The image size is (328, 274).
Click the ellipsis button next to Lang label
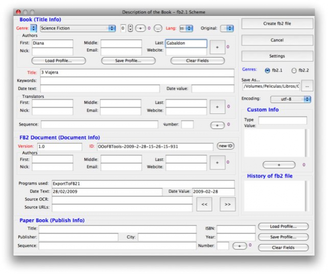coord(158,28)
